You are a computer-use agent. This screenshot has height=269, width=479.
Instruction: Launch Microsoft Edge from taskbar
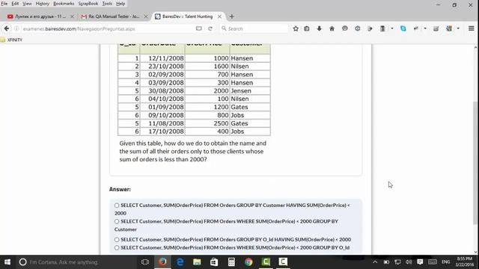[180, 262]
